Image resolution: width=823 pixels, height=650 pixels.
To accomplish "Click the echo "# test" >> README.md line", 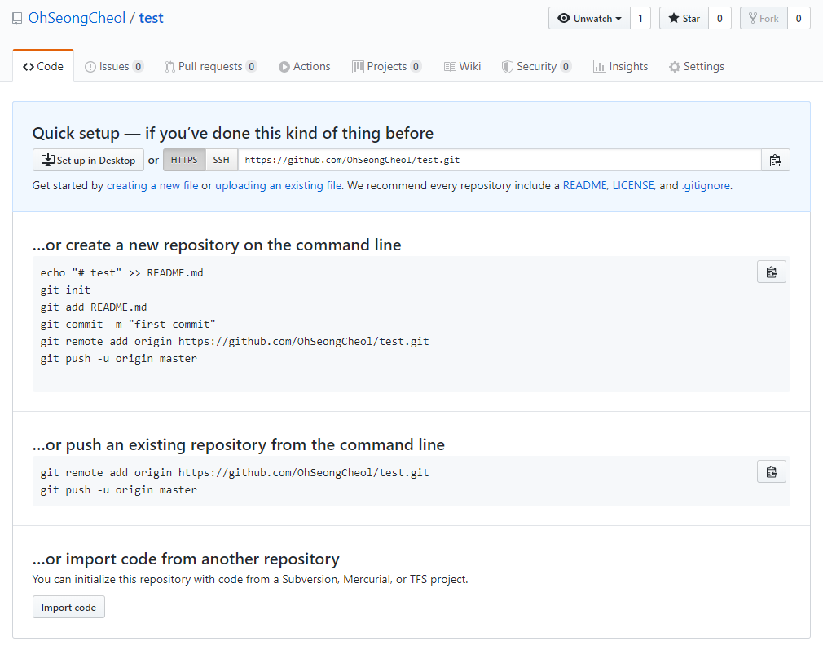I will (x=121, y=272).
